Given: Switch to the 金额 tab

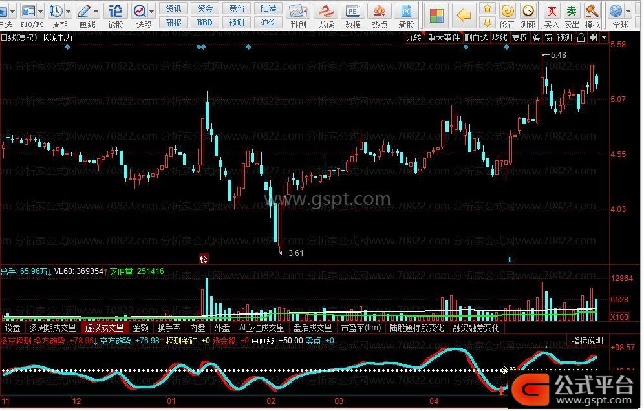Looking at the screenshot, I should [141, 328].
